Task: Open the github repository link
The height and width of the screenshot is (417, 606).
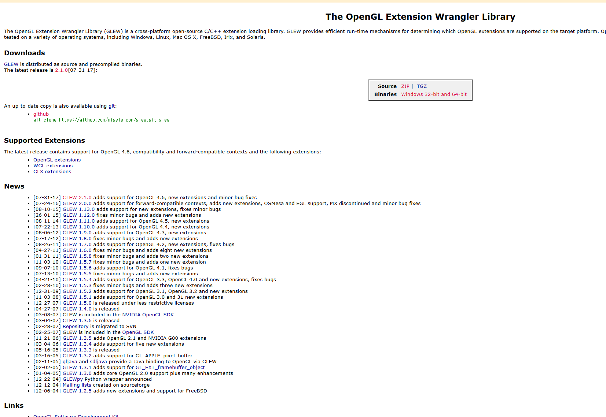Action: 41,114
